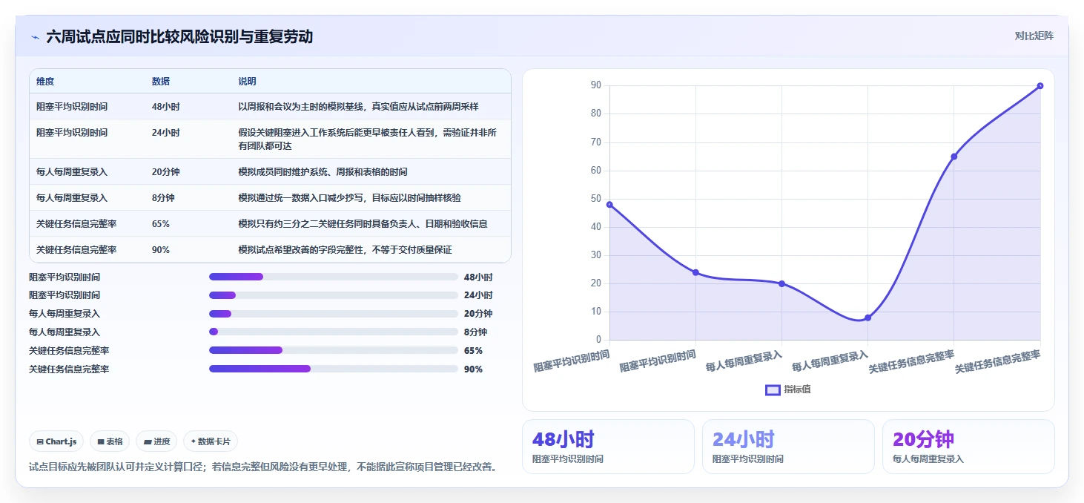Click the 维度 column header
The height and width of the screenshot is (503, 1084).
click(x=45, y=81)
